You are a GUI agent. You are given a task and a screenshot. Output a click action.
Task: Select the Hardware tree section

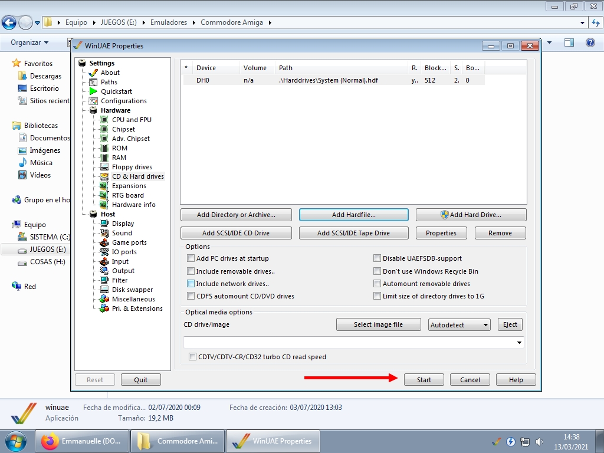(x=116, y=110)
